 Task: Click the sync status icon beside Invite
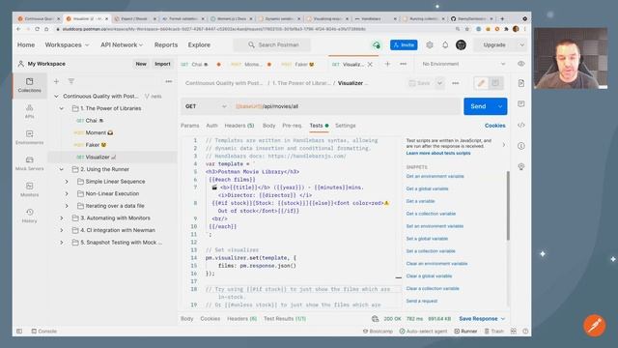coord(377,45)
